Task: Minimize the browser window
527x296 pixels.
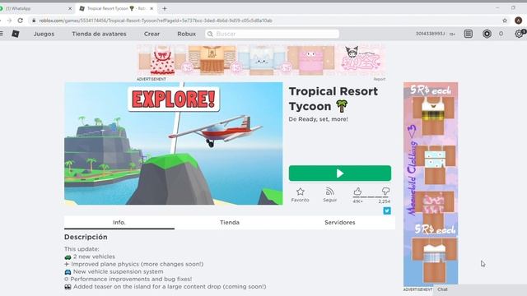Action: (497, 7)
